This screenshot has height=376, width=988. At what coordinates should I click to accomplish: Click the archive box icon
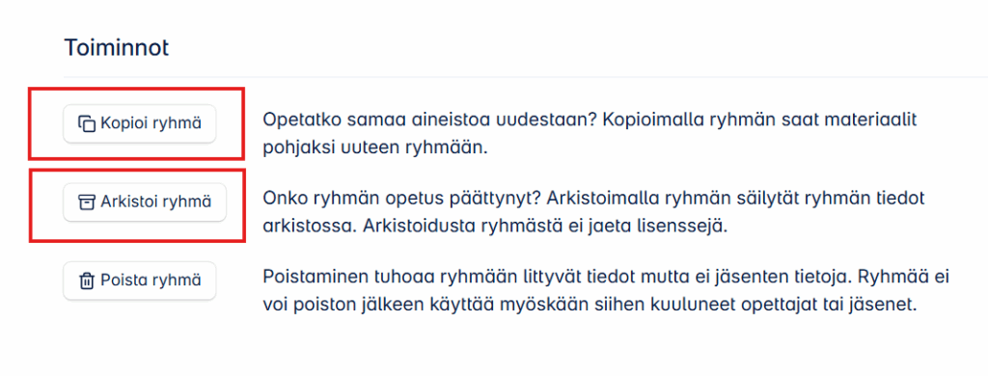click(x=86, y=202)
